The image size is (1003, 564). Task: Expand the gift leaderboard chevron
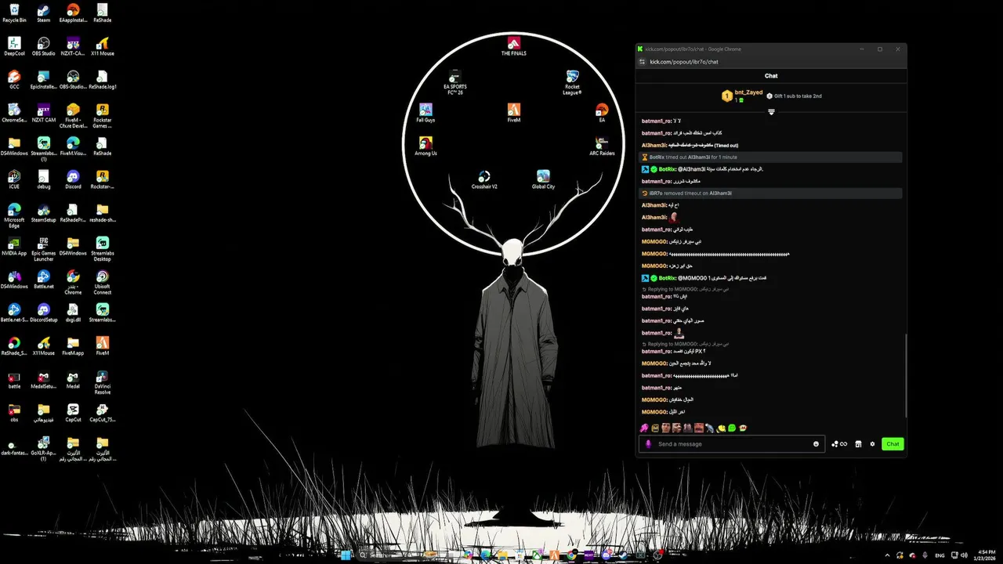[x=771, y=112]
